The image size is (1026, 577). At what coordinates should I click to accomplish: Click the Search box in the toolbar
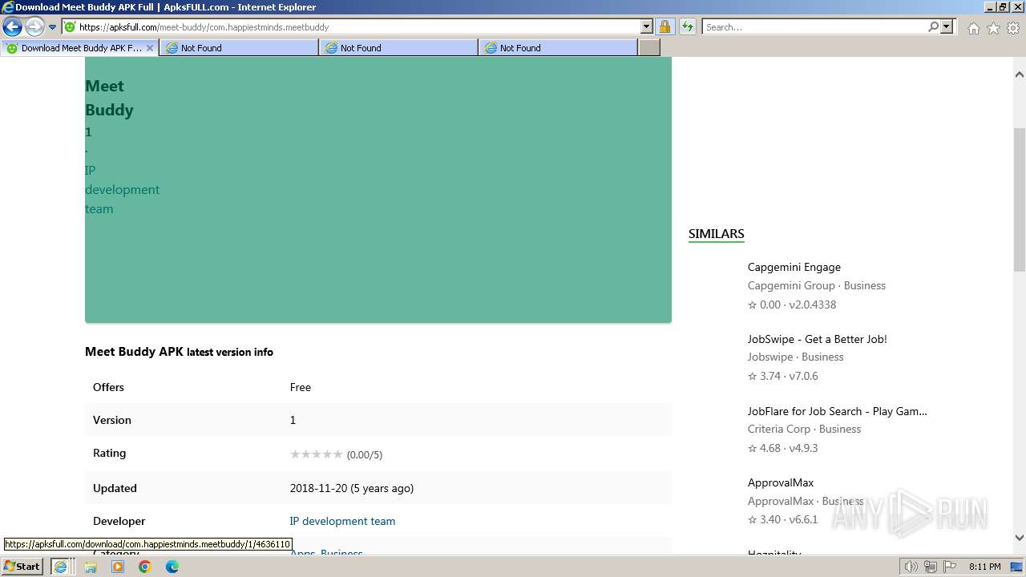(814, 27)
